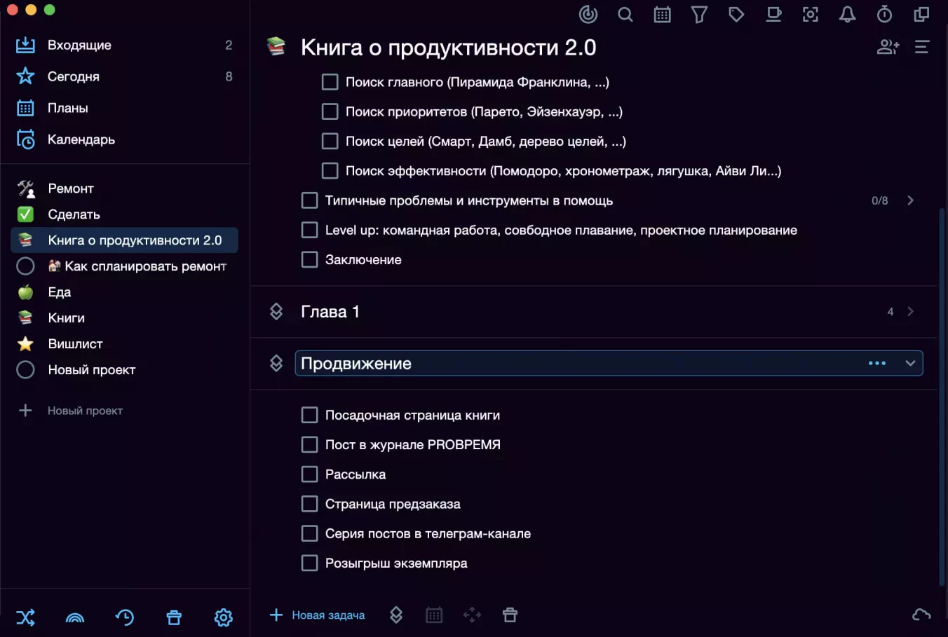Click the add collaborator icon
Viewport: 948px width, 637px height.
(888, 47)
